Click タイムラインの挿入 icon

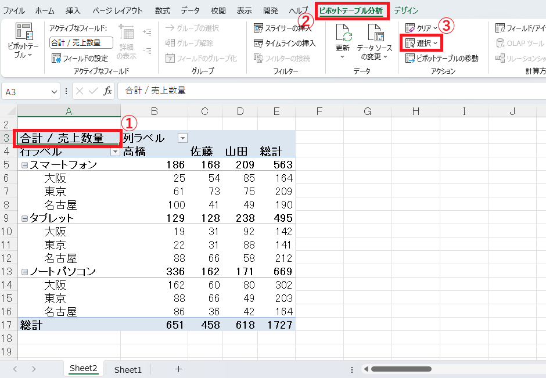pyautogui.click(x=258, y=43)
